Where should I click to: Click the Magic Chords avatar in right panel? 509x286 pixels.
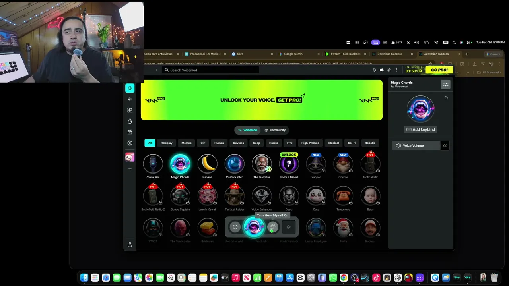click(420, 109)
